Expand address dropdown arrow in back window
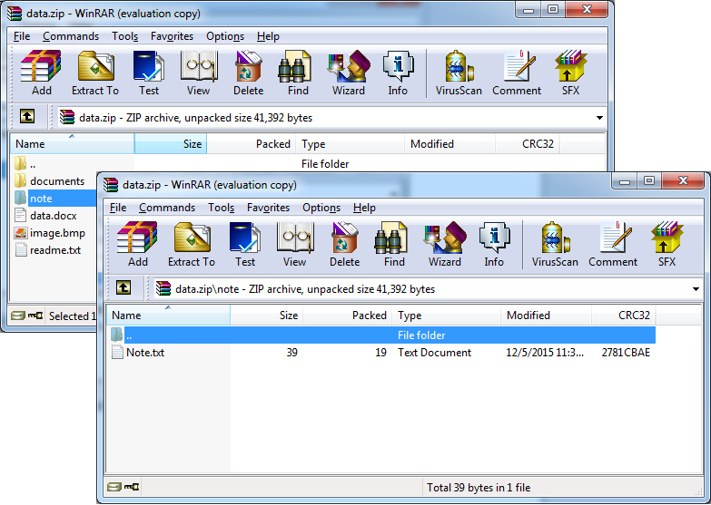 point(599,118)
